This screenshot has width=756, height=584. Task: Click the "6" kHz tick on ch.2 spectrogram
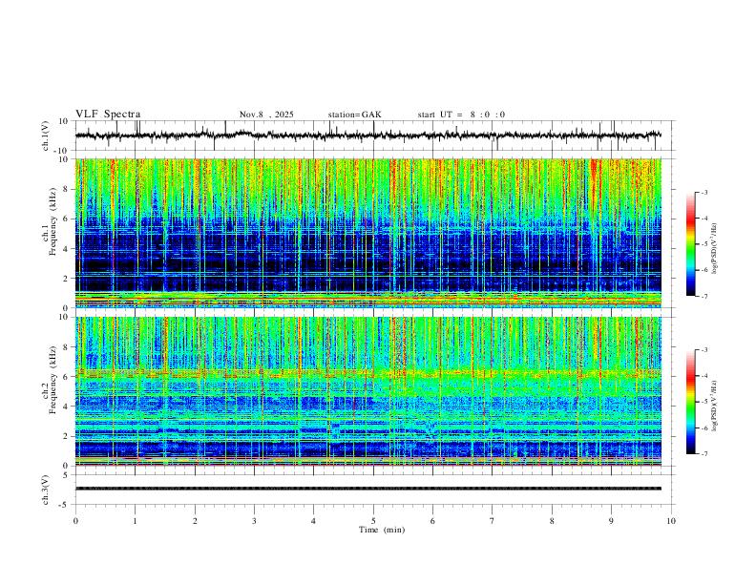[67, 377]
